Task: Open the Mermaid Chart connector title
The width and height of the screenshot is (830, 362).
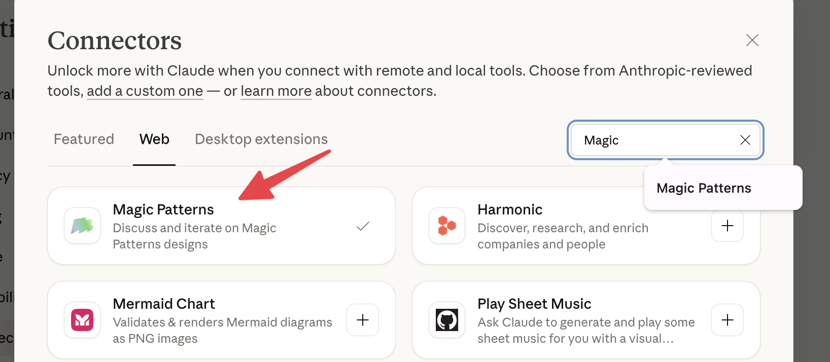Action: pyautogui.click(x=164, y=304)
